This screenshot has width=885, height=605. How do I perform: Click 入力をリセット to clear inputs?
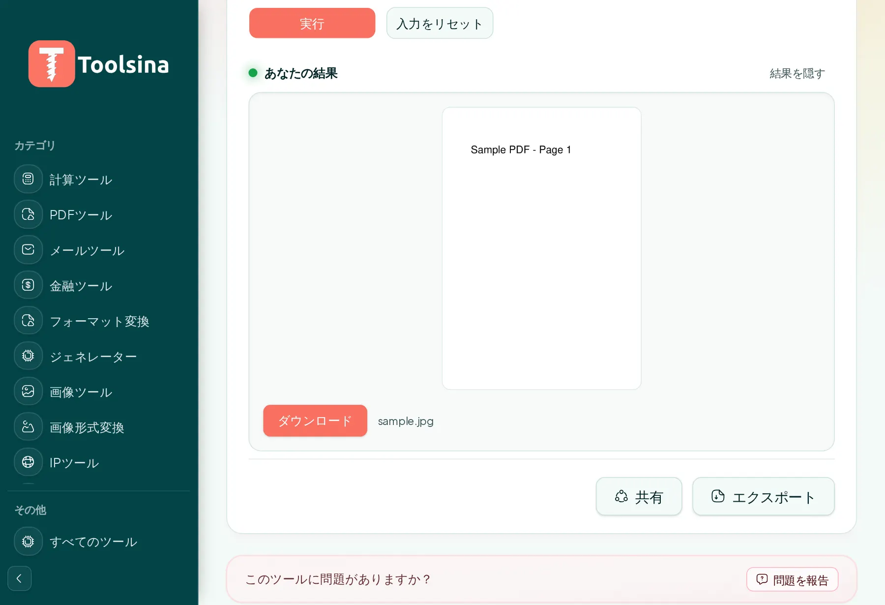tap(440, 23)
